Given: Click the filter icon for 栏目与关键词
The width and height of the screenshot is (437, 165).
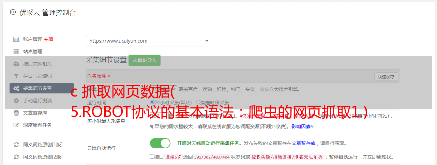Looking at the screenshot, I should [x=16, y=76].
